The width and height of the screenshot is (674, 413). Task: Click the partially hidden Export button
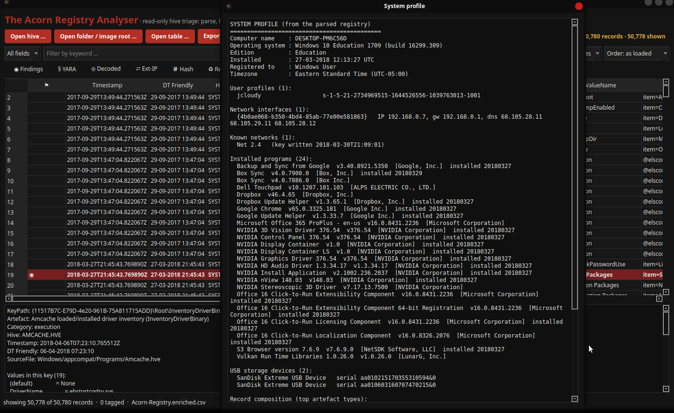pos(209,37)
